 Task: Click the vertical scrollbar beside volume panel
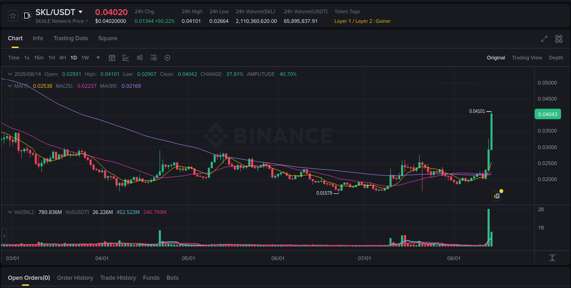4,235
